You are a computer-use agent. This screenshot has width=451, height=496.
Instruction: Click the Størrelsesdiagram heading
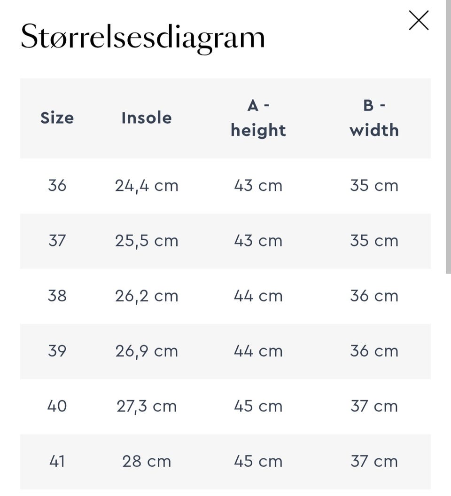pyautogui.click(x=143, y=37)
